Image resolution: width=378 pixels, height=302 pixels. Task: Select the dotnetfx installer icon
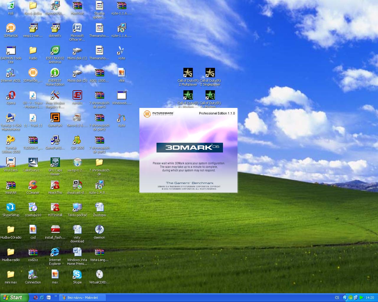click(55, 28)
